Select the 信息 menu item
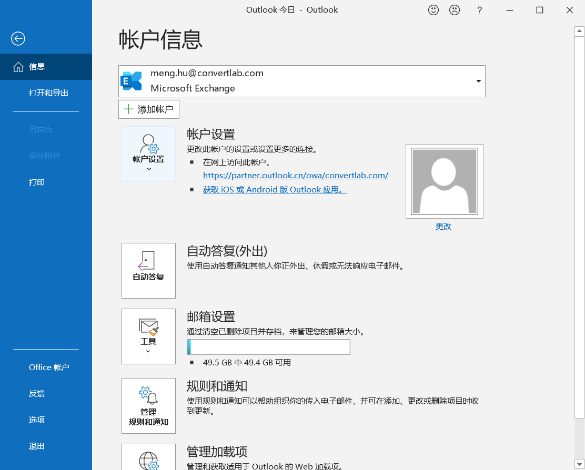This screenshot has width=585, height=470. (46, 67)
